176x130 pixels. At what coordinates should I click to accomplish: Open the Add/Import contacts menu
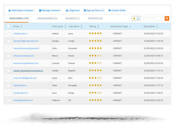click(21, 10)
